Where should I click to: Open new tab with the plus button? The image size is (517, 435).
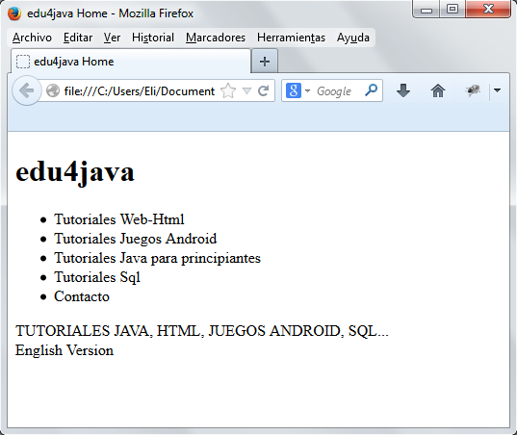[x=265, y=62]
